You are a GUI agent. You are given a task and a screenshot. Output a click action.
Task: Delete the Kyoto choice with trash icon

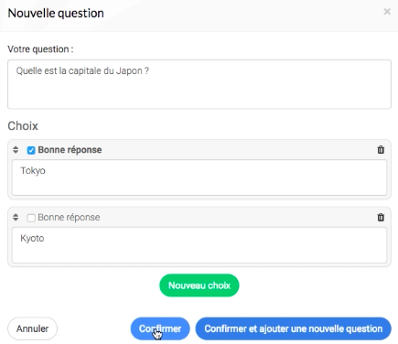381,218
